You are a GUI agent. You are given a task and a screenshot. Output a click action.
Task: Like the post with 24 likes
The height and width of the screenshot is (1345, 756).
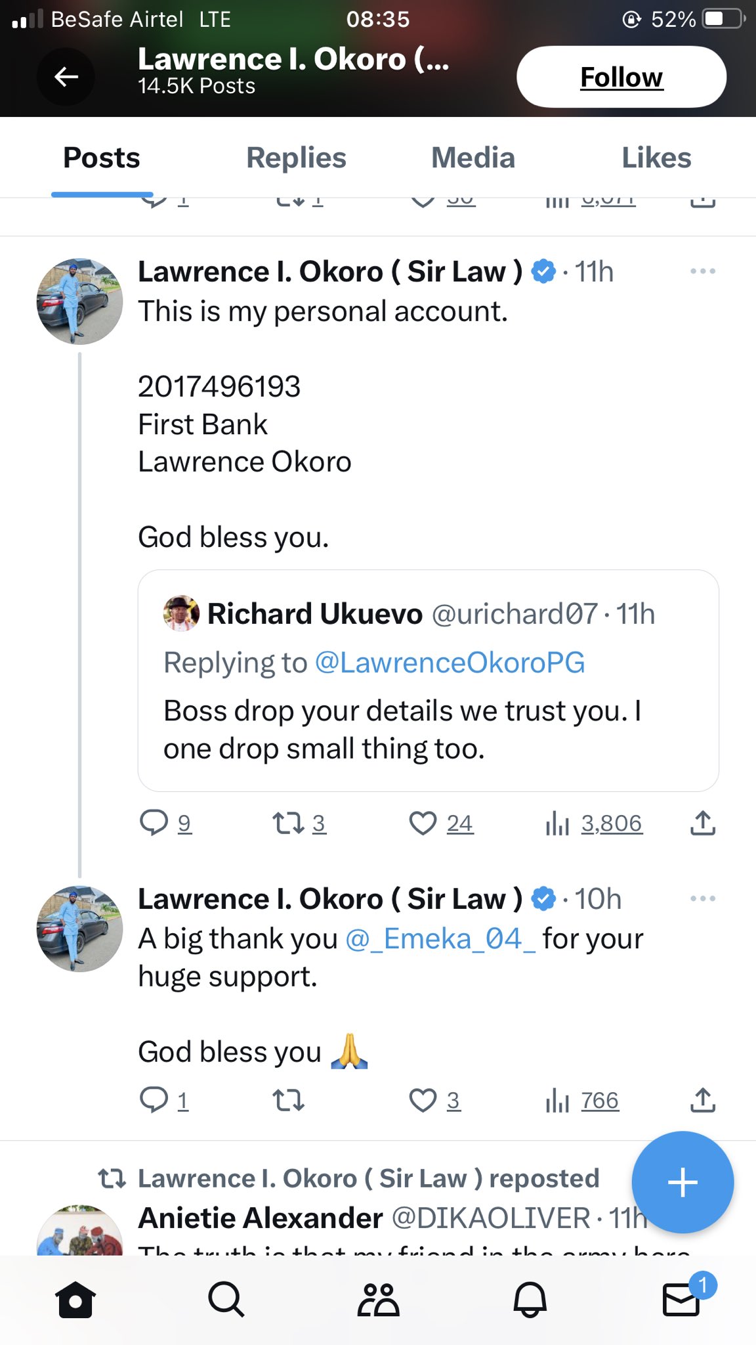(x=423, y=822)
